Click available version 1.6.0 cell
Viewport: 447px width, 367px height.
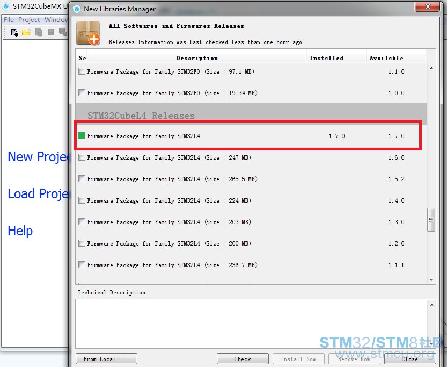click(396, 157)
